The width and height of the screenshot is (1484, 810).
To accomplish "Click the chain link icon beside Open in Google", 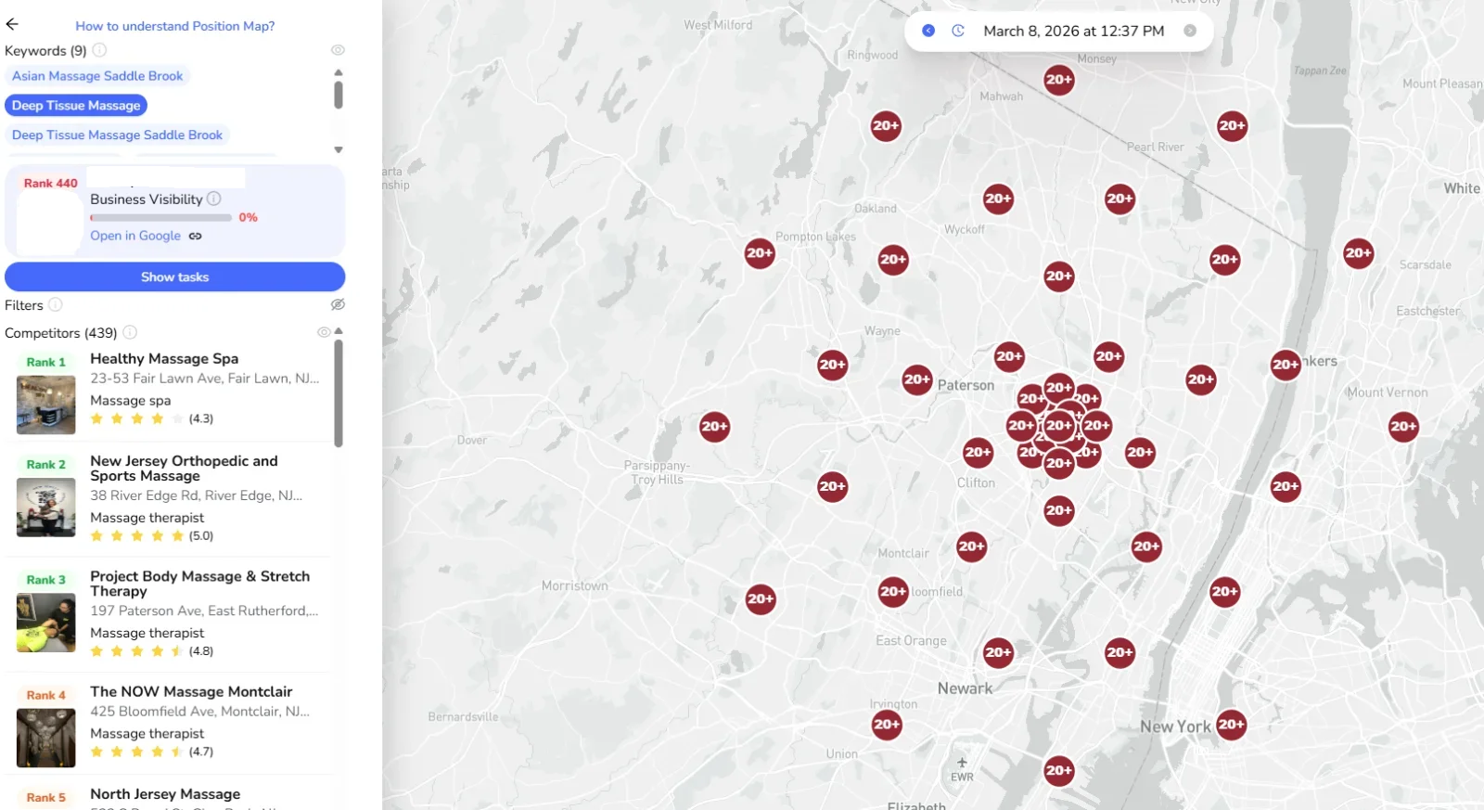I will (x=196, y=236).
